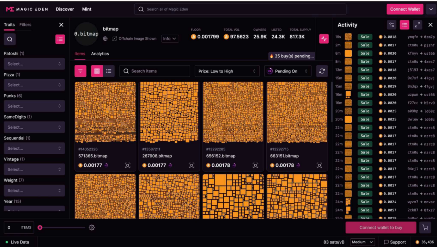Toggle the pink filter panel button
Screen dimensions: 437x247
pos(80,71)
